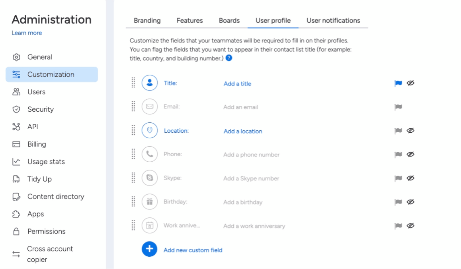Click the Title person profile icon
The height and width of the screenshot is (269, 461).
tap(150, 83)
